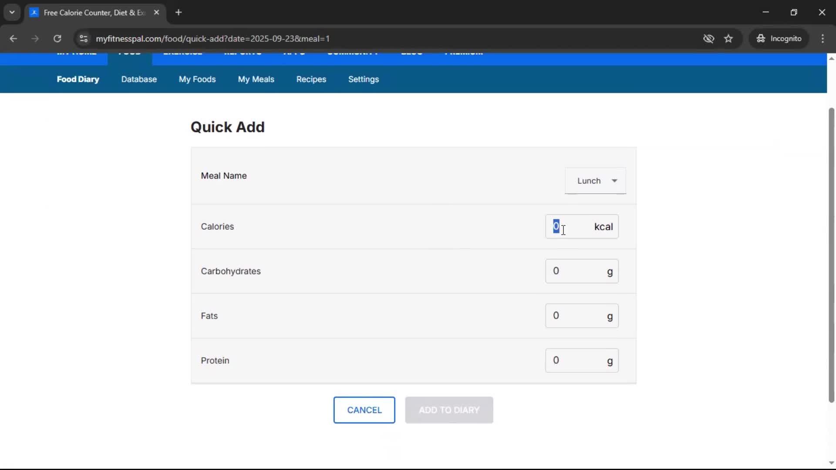Open the tab search chevron

pyautogui.click(x=12, y=12)
